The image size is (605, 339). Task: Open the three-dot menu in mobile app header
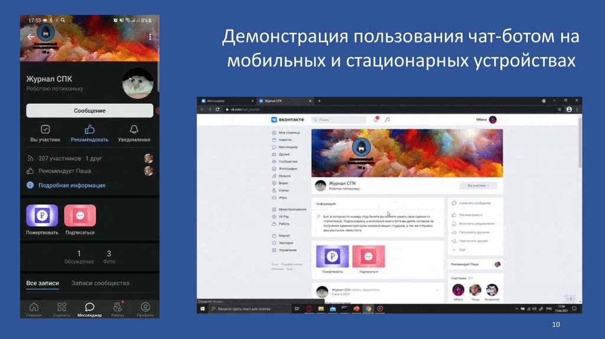150,37
